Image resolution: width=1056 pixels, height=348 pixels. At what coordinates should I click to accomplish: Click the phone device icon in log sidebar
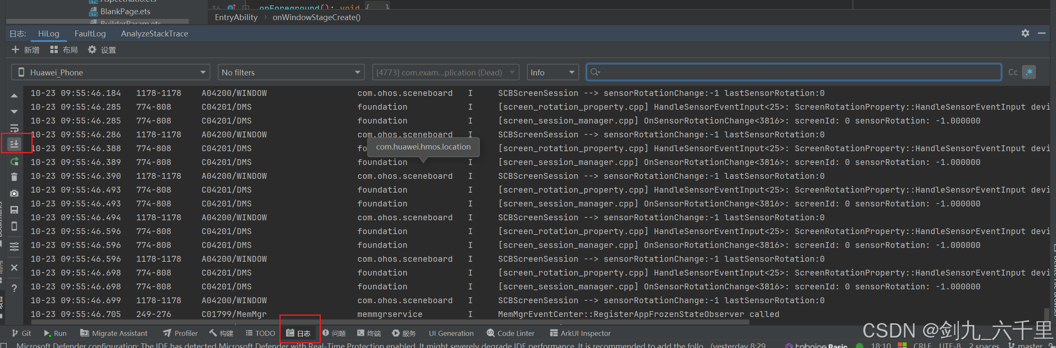tap(14, 226)
